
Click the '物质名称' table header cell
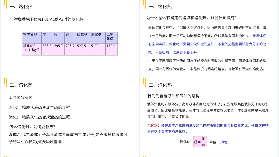coord(32,38)
